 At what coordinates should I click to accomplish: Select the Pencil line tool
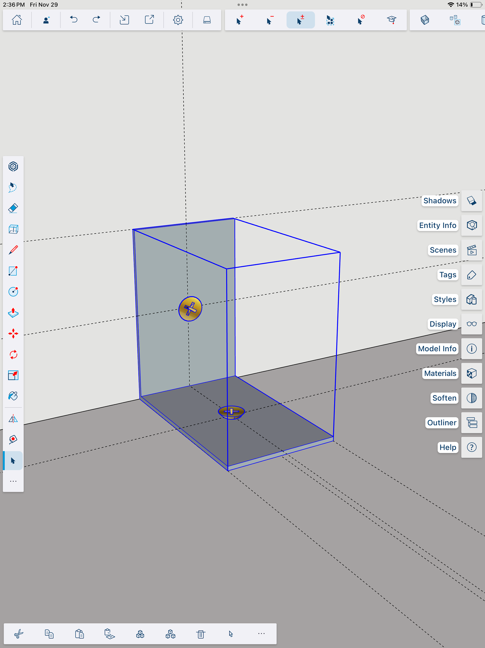13,250
